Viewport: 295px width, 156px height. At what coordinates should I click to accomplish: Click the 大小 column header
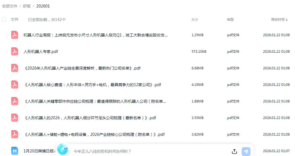pyautogui.click(x=195, y=20)
